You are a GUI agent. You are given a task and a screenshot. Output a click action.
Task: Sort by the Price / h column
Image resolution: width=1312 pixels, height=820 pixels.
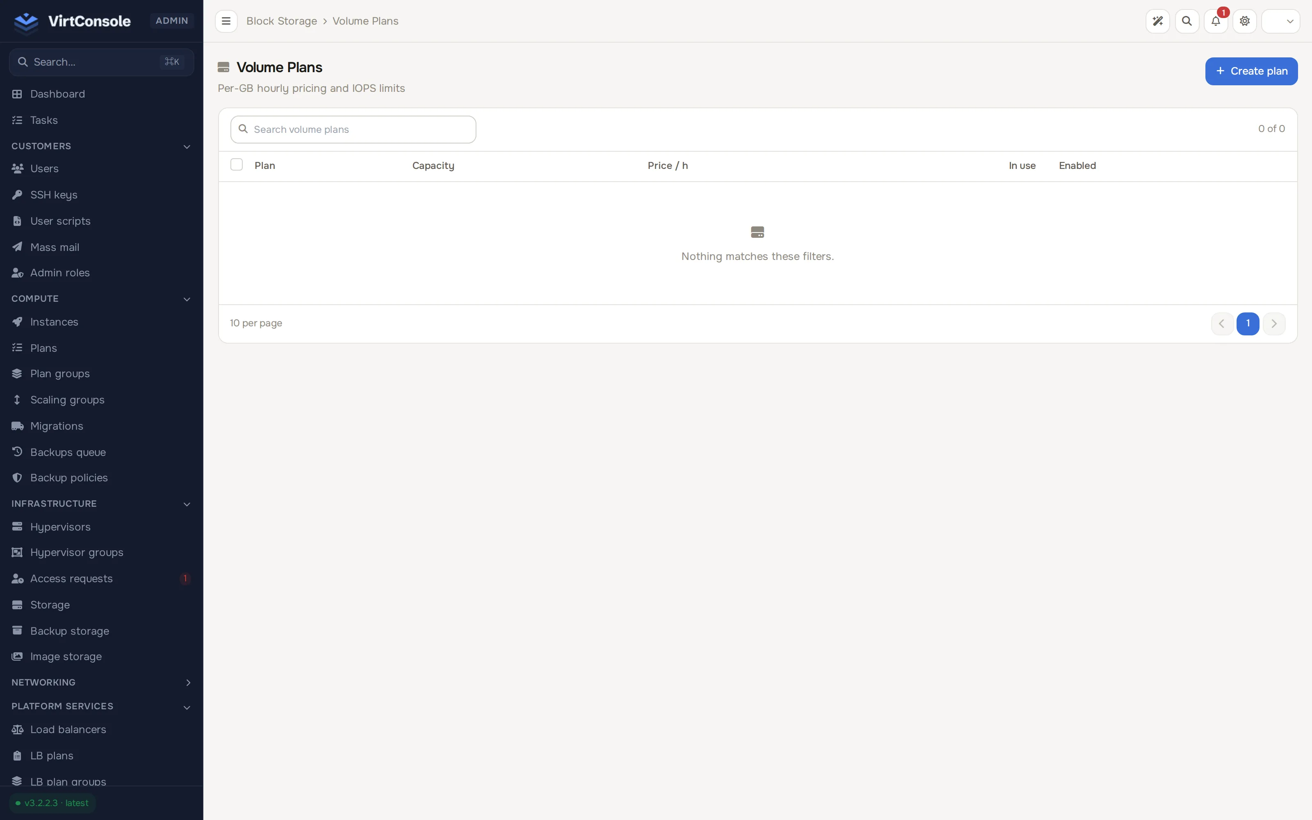[x=667, y=166]
